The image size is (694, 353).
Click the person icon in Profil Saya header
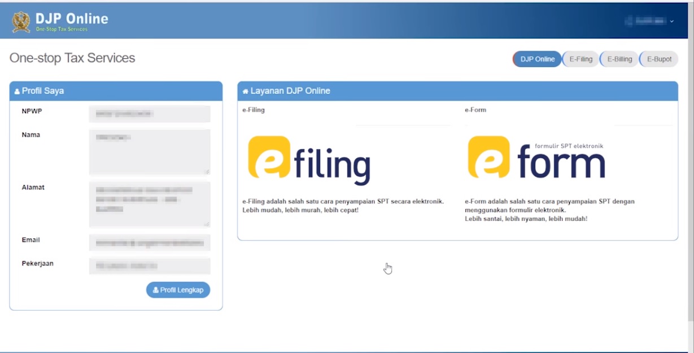(x=18, y=90)
